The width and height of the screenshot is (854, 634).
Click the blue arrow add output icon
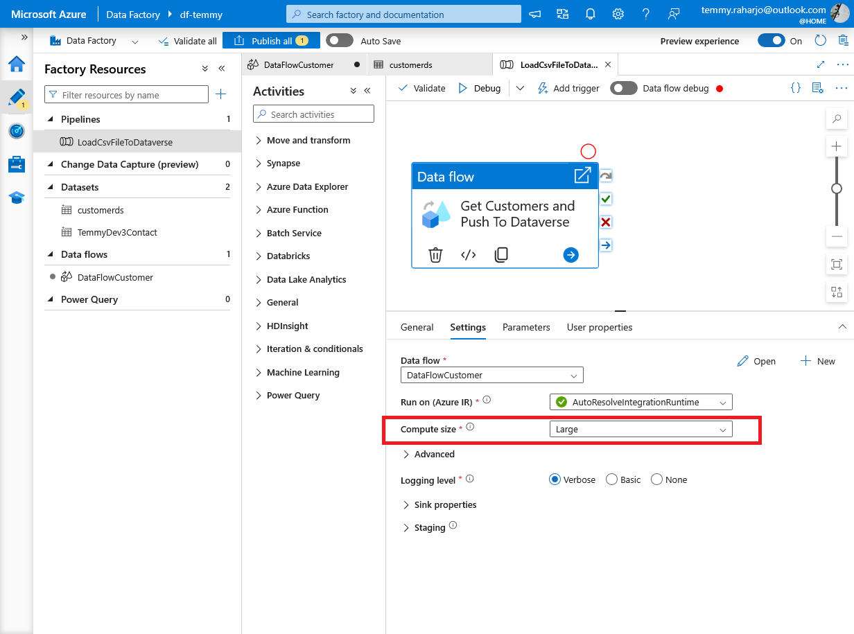571,255
